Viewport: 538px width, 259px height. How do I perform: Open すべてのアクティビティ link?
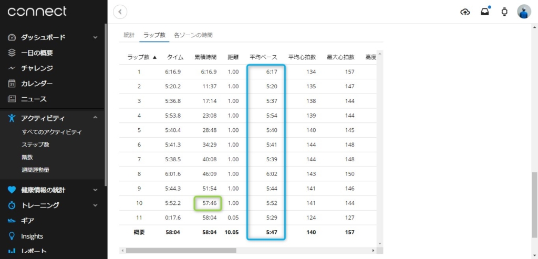pos(51,132)
